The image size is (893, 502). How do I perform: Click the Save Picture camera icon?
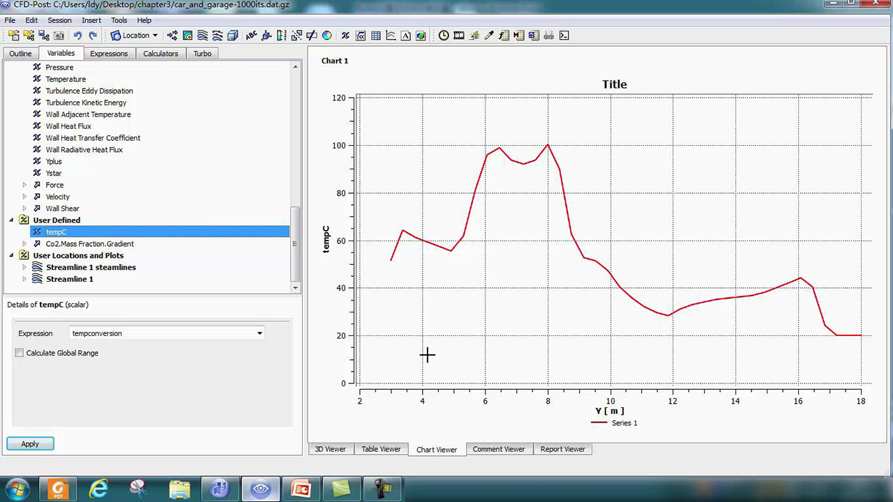(59, 36)
